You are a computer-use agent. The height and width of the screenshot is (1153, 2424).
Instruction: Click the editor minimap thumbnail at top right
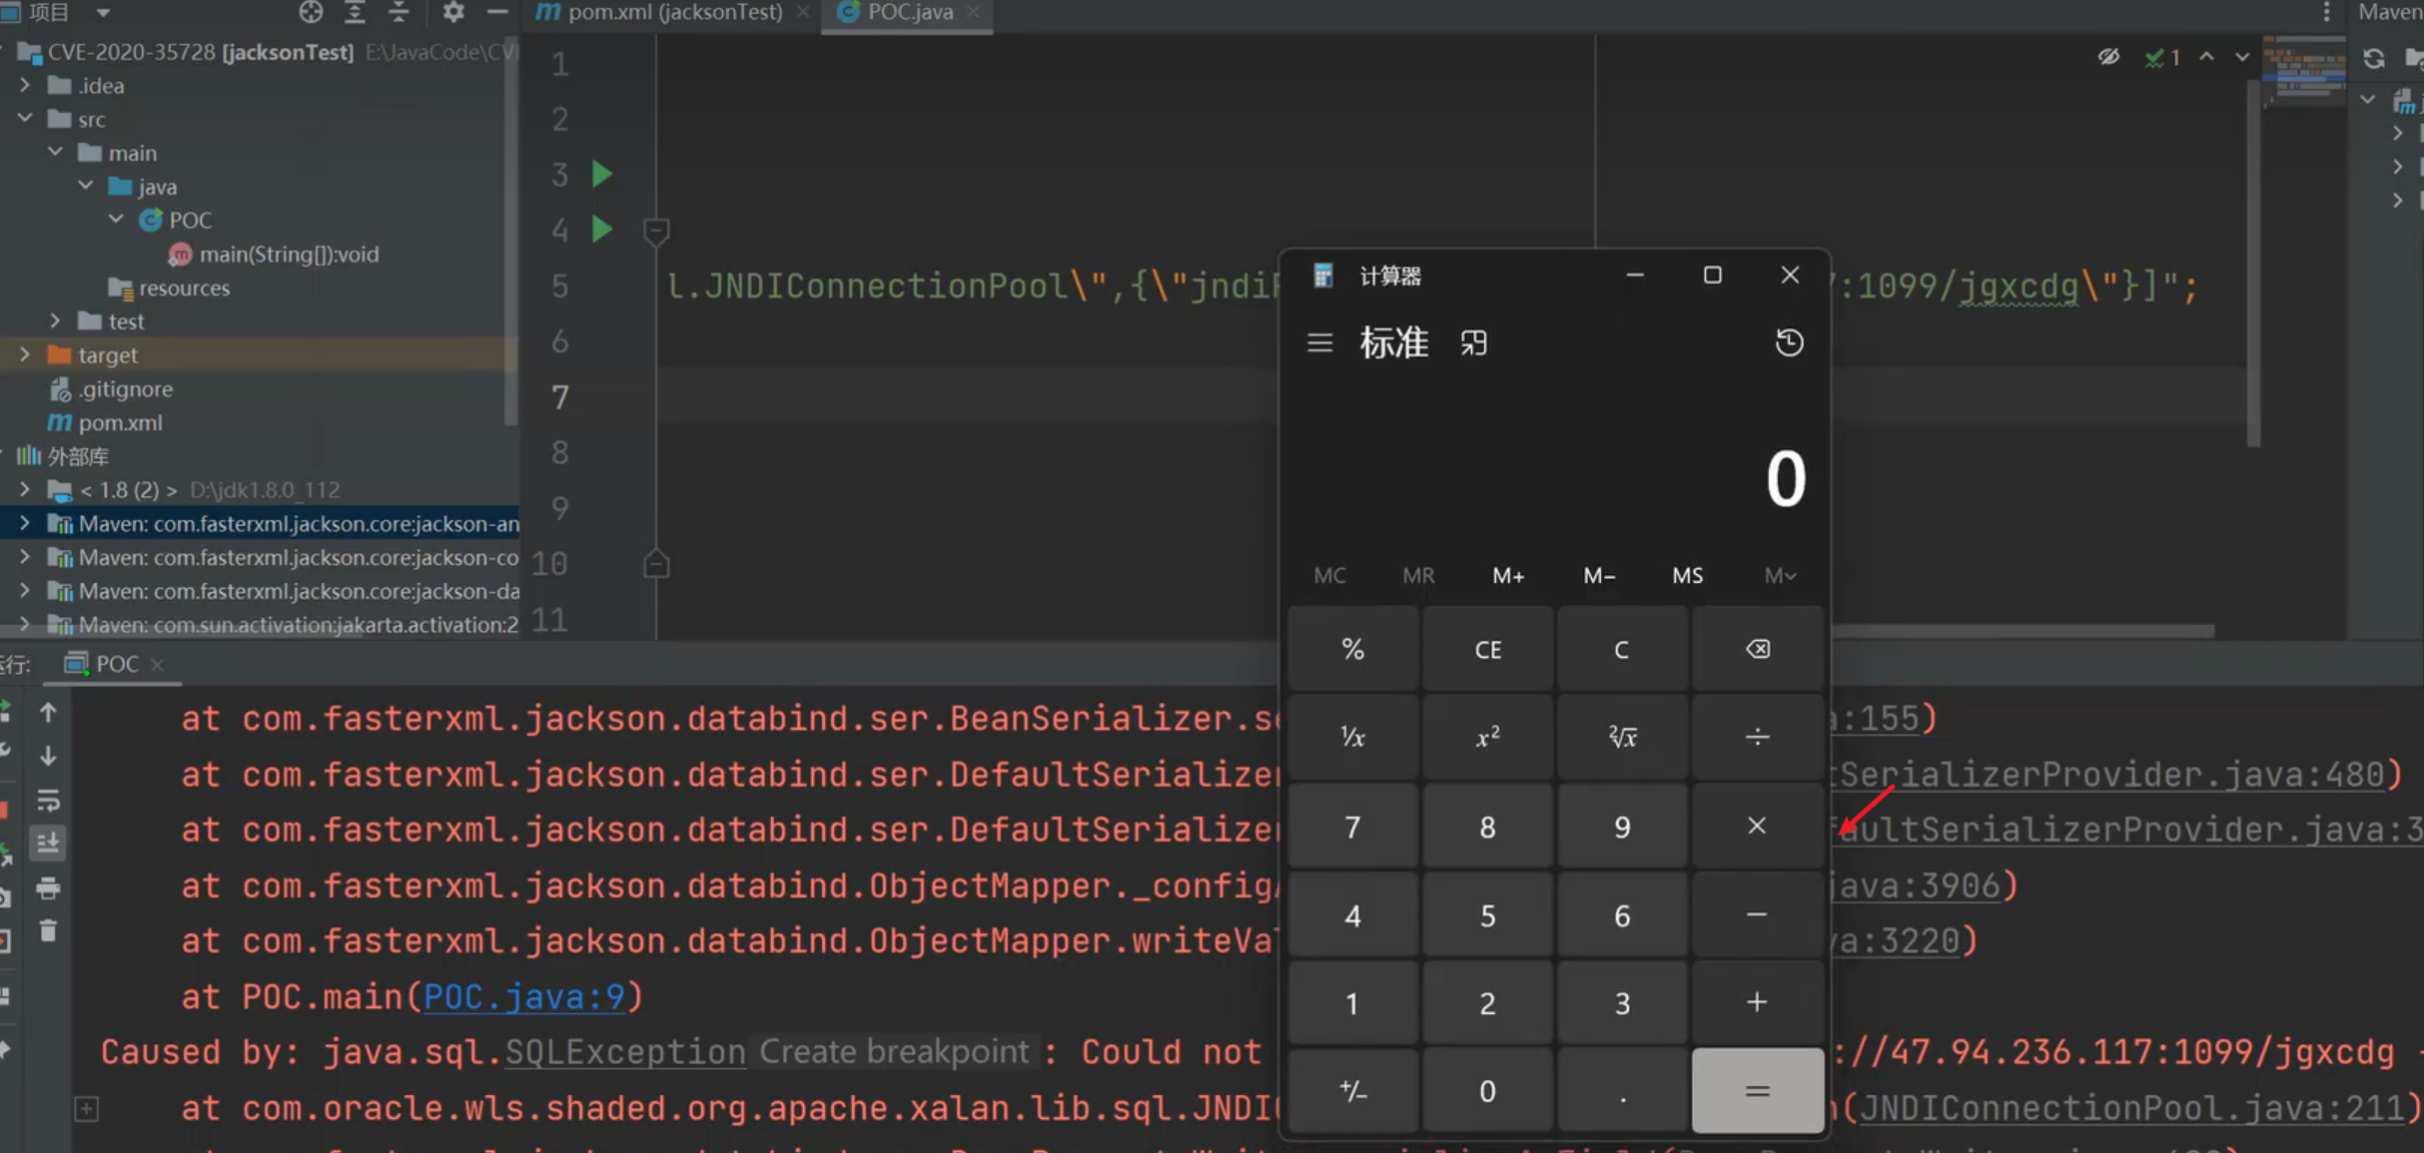click(x=2303, y=70)
